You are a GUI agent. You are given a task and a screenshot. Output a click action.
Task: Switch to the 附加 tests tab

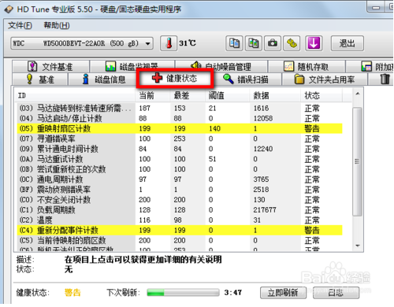point(377,67)
